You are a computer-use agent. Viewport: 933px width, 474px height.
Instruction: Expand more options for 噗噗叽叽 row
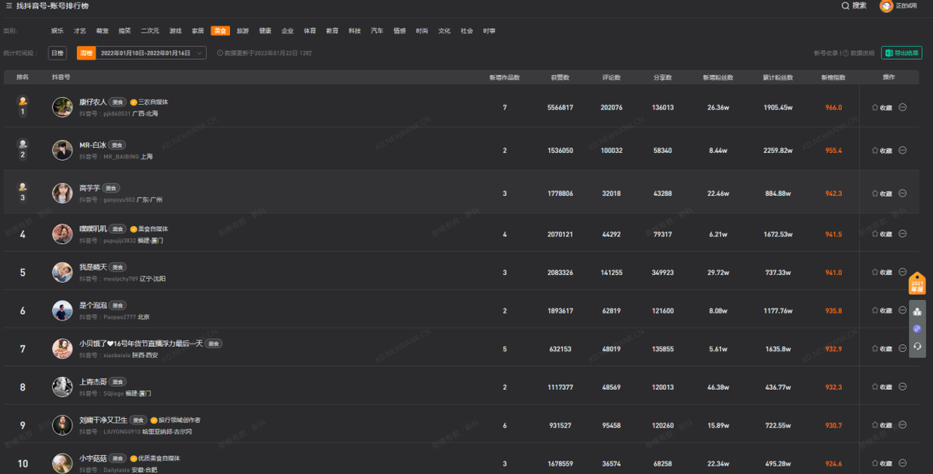pos(903,234)
